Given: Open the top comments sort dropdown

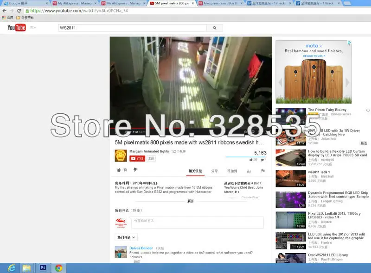Looking at the screenshot, I should pyautogui.click(x=126, y=237).
